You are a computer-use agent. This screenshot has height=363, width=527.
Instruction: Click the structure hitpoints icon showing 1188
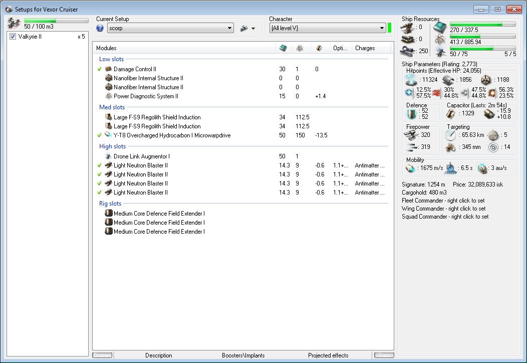coord(485,80)
